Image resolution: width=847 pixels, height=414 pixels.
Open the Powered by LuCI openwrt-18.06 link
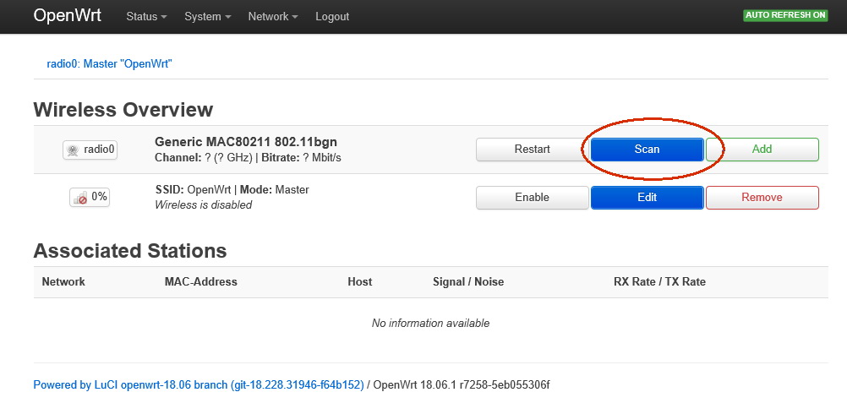(x=199, y=385)
